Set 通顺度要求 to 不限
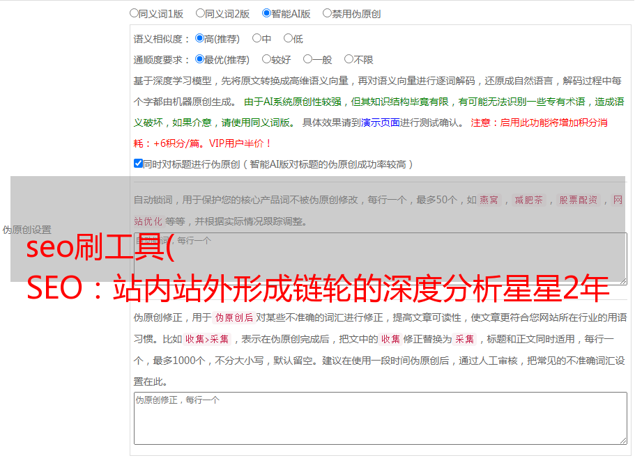This screenshot has width=635, height=458. (349, 59)
